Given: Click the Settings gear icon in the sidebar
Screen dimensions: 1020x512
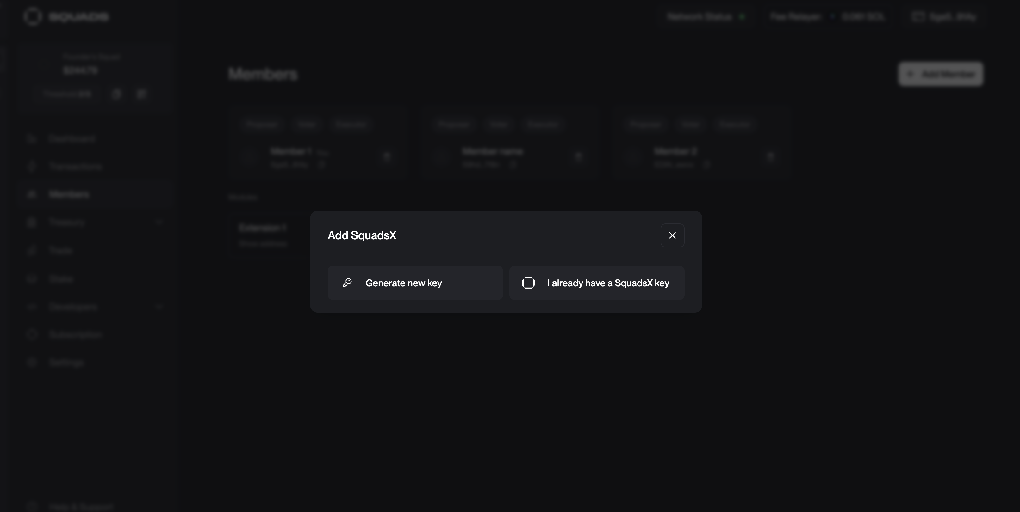Looking at the screenshot, I should 32,363.
